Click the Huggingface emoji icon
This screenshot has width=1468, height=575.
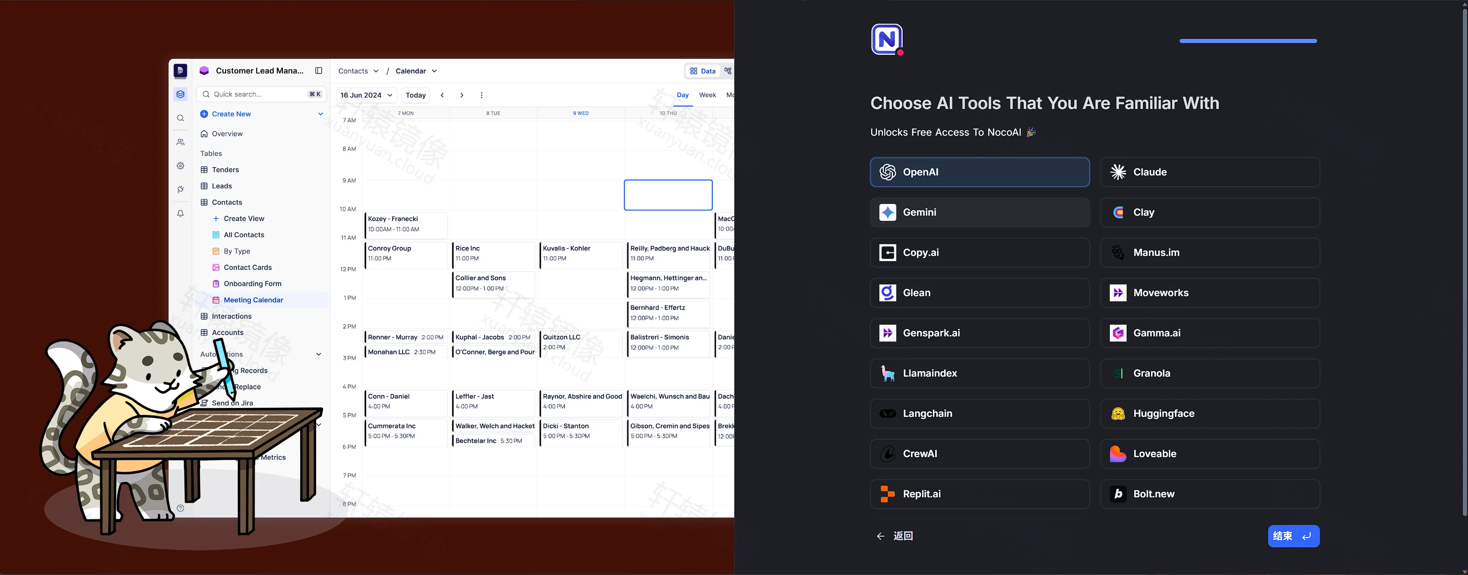point(1118,414)
